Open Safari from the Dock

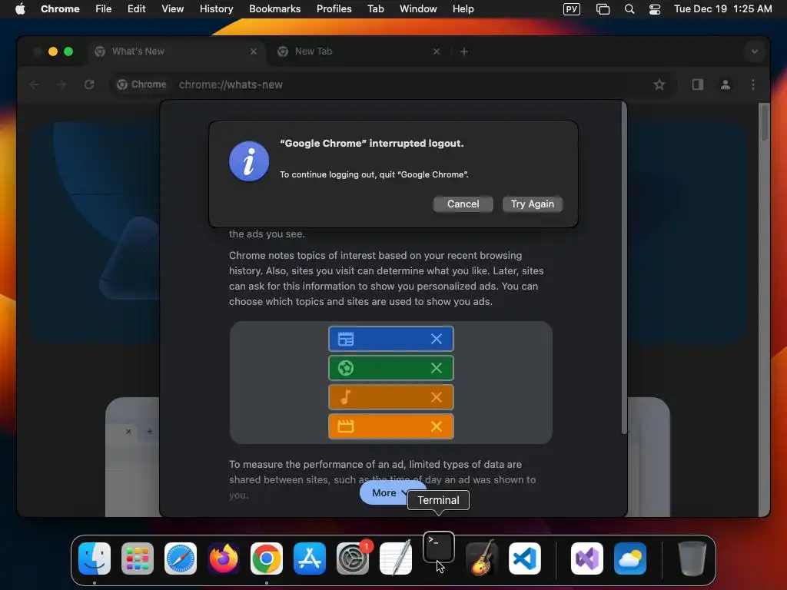click(181, 558)
